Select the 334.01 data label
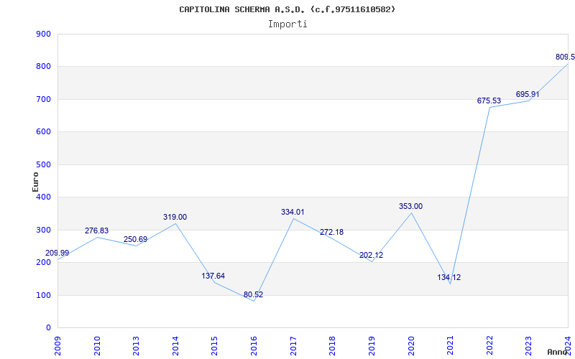Image resolution: width=575 pixels, height=359 pixels. tap(293, 212)
